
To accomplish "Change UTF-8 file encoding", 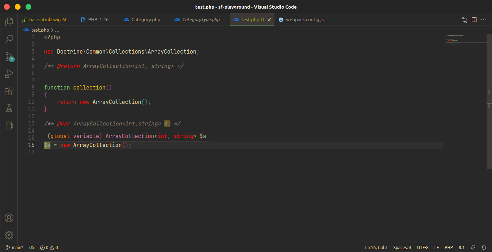I will tap(422, 248).
